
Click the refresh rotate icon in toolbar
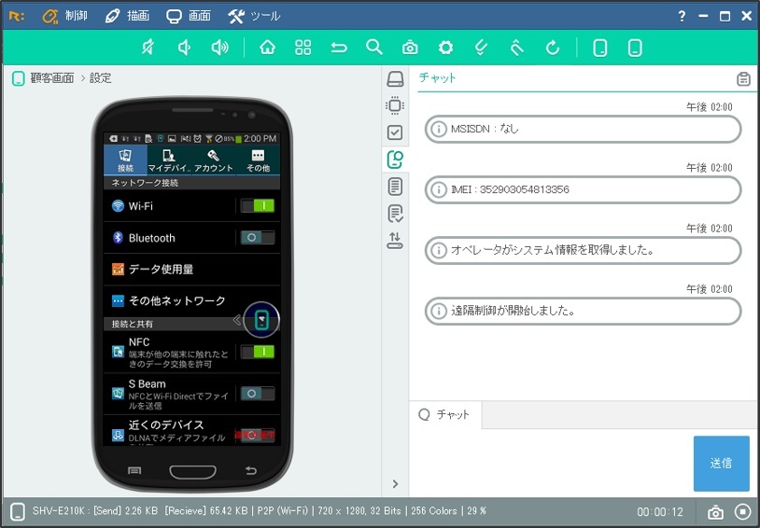click(552, 48)
